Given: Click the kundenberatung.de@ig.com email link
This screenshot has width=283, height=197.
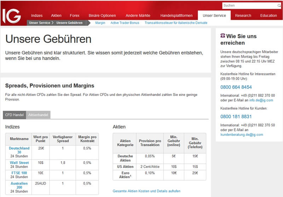Looking at the screenshot, I should [x=242, y=135].
